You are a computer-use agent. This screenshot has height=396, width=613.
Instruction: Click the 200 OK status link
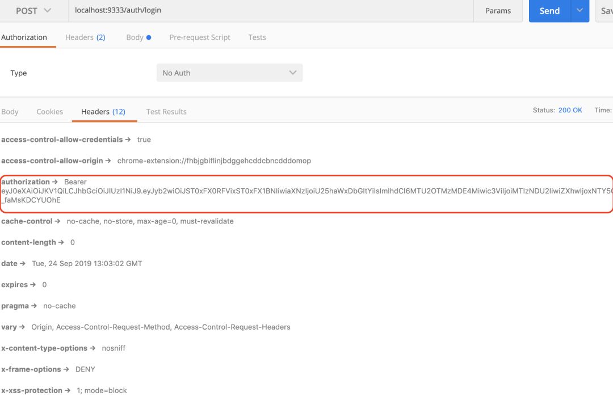[x=570, y=109]
